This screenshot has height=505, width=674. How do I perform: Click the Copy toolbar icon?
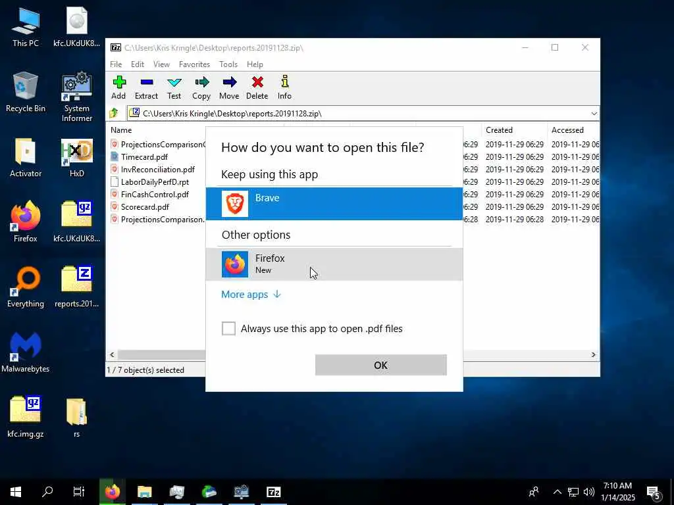201,87
